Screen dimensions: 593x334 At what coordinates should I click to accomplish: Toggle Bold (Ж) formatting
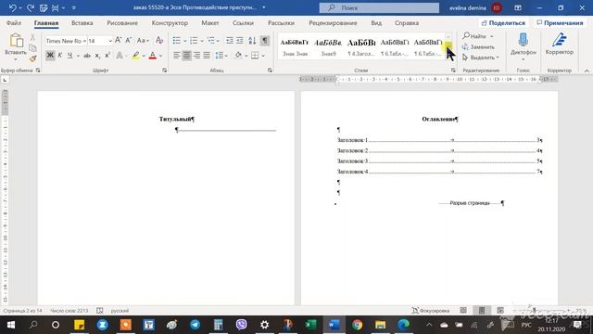[x=50, y=56]
